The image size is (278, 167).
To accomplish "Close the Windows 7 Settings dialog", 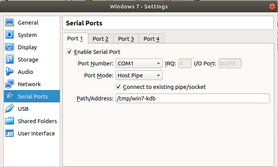I will click(272, 7).
